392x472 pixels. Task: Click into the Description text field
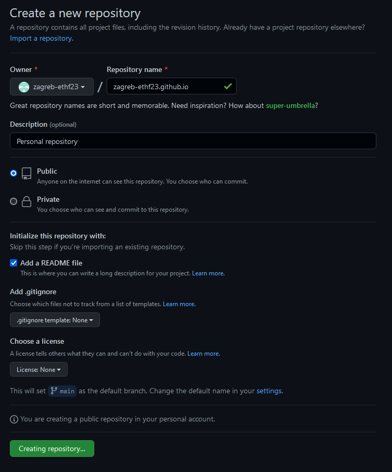click(x=193, y=141)
